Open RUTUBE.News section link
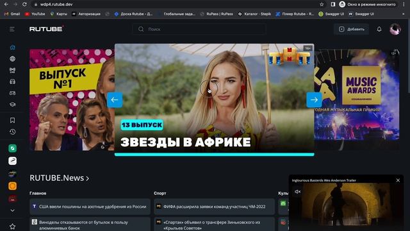The width and height of the screenshot is (410, 231). click(x=60, y=178)
